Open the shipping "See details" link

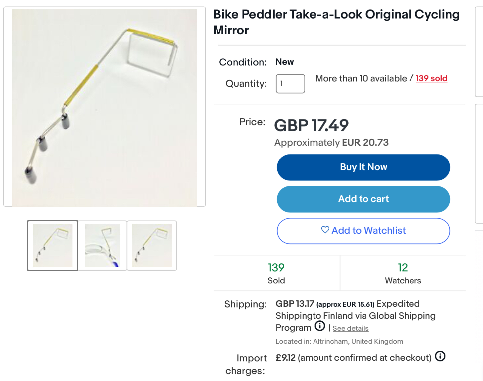coord(350,328)
